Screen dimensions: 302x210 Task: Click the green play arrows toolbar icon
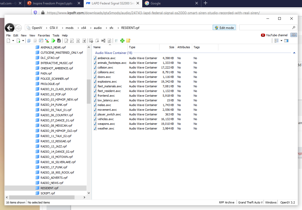pos(53,41)
